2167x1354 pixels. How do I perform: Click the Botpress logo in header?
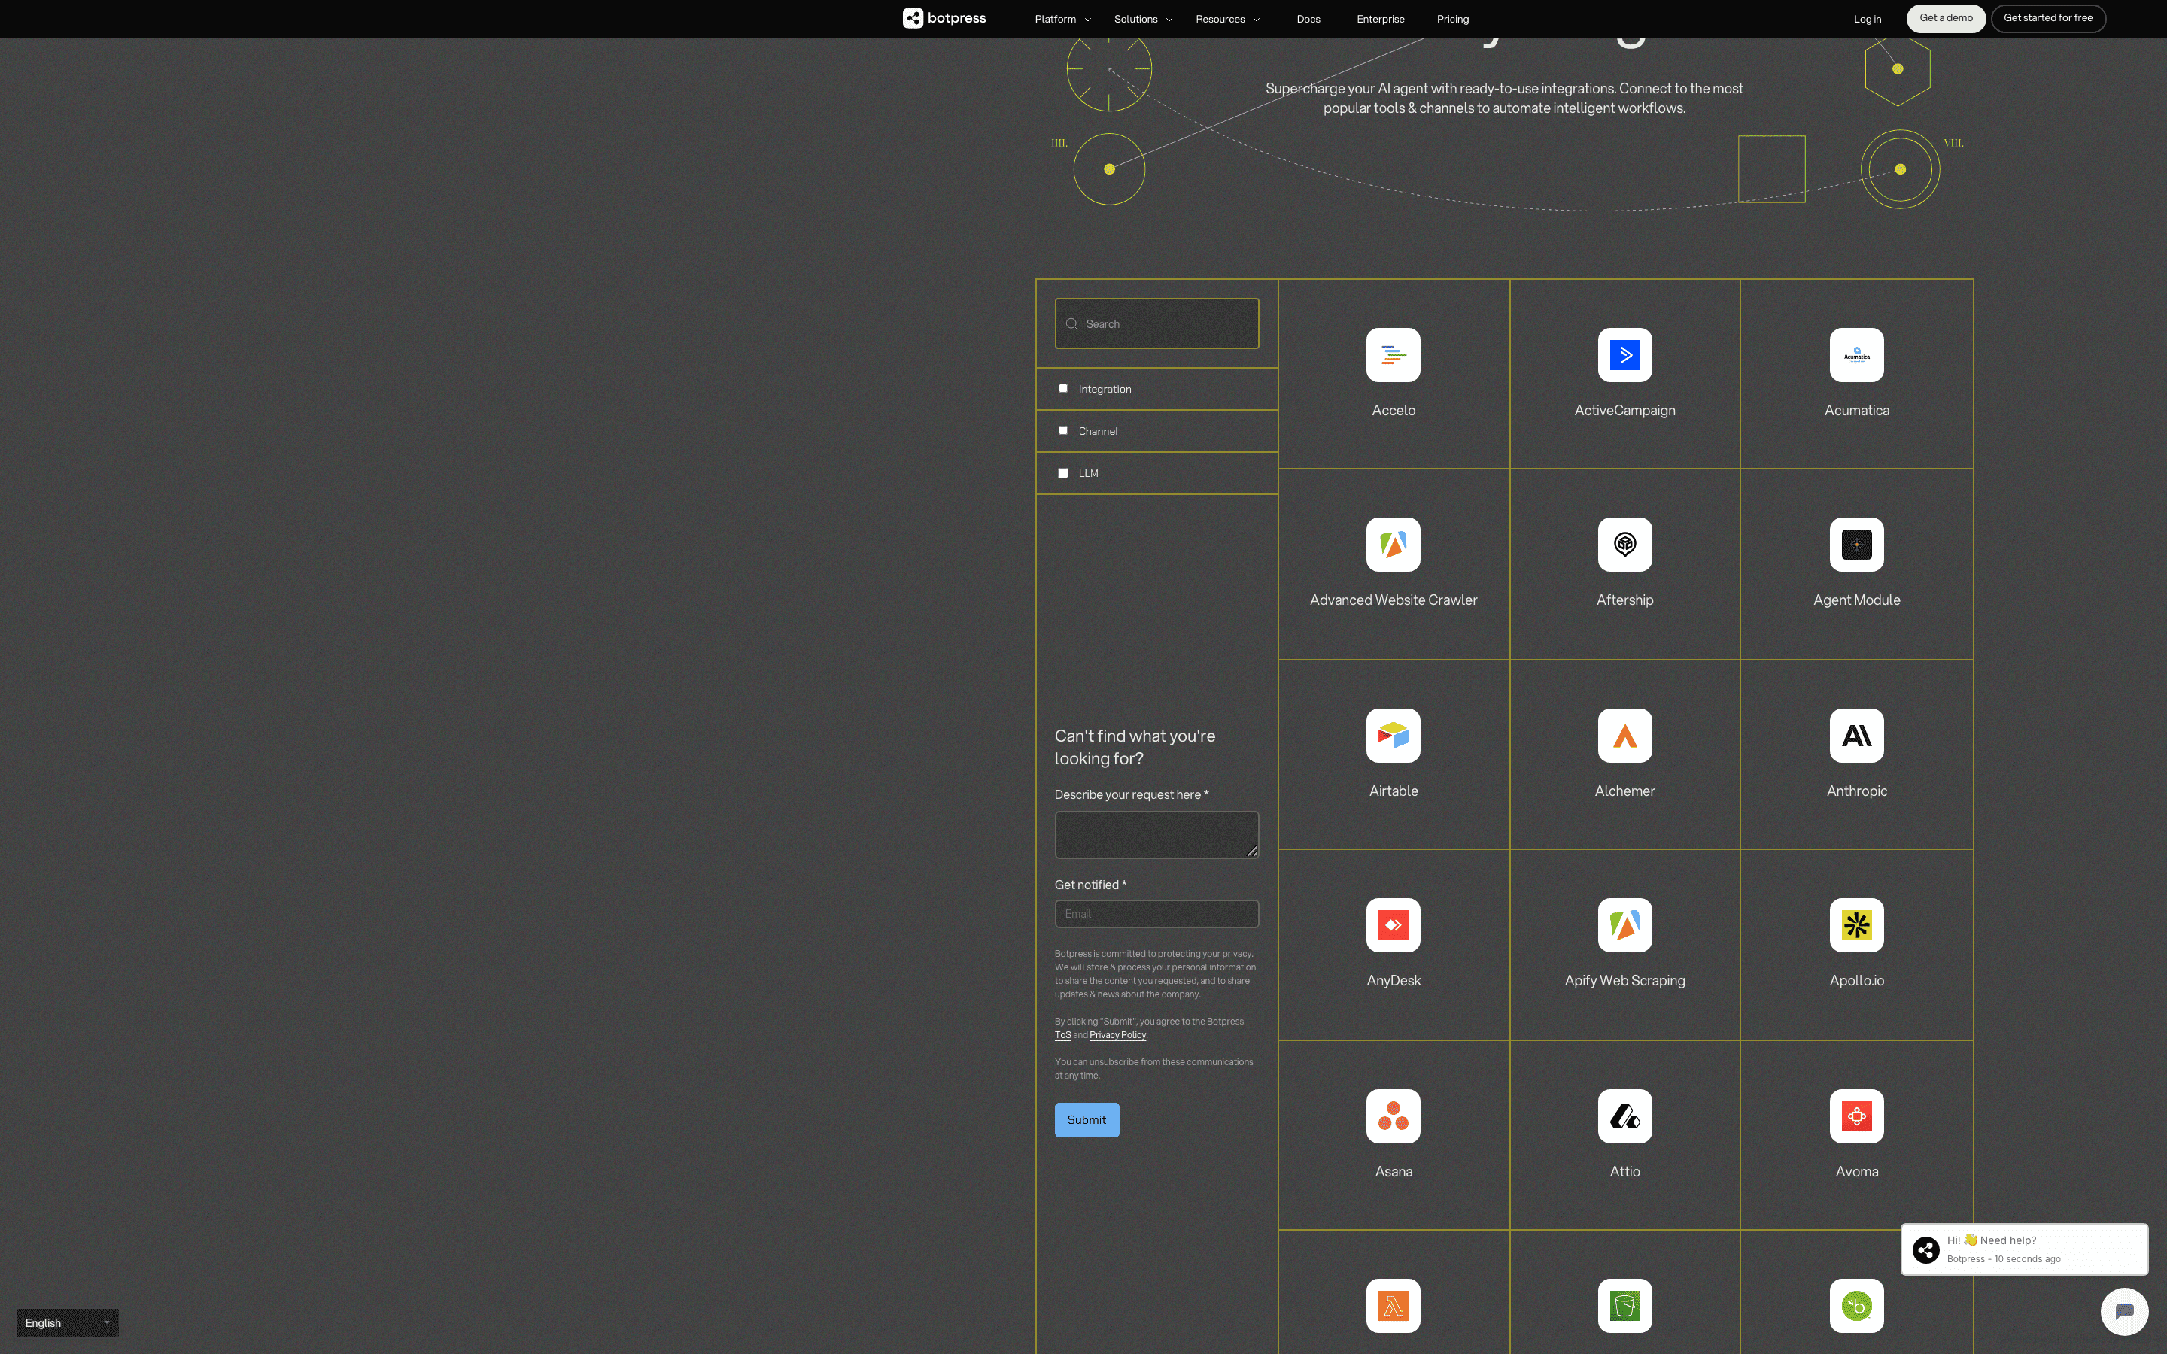[944, 18]
